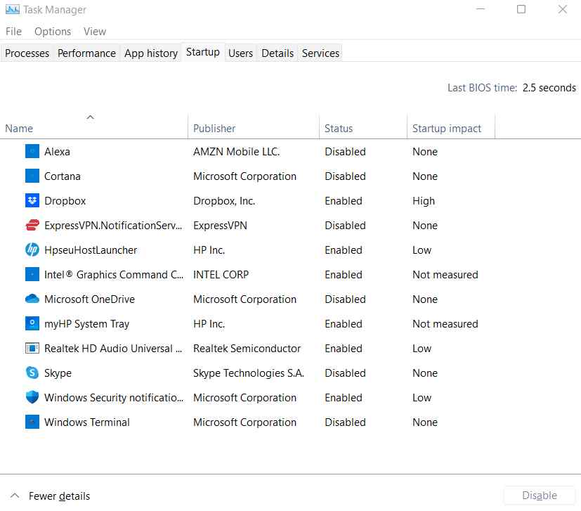Switch to the Services tab
The image size is (581, 511).
(x=320, y=53)
